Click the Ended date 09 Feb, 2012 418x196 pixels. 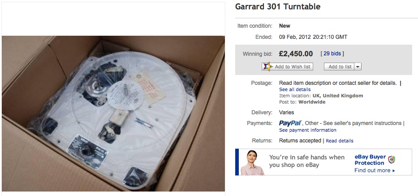(x=295, y=37)
